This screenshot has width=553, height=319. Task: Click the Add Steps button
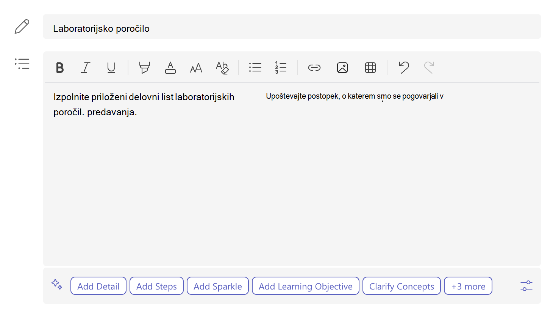[156, 286]
